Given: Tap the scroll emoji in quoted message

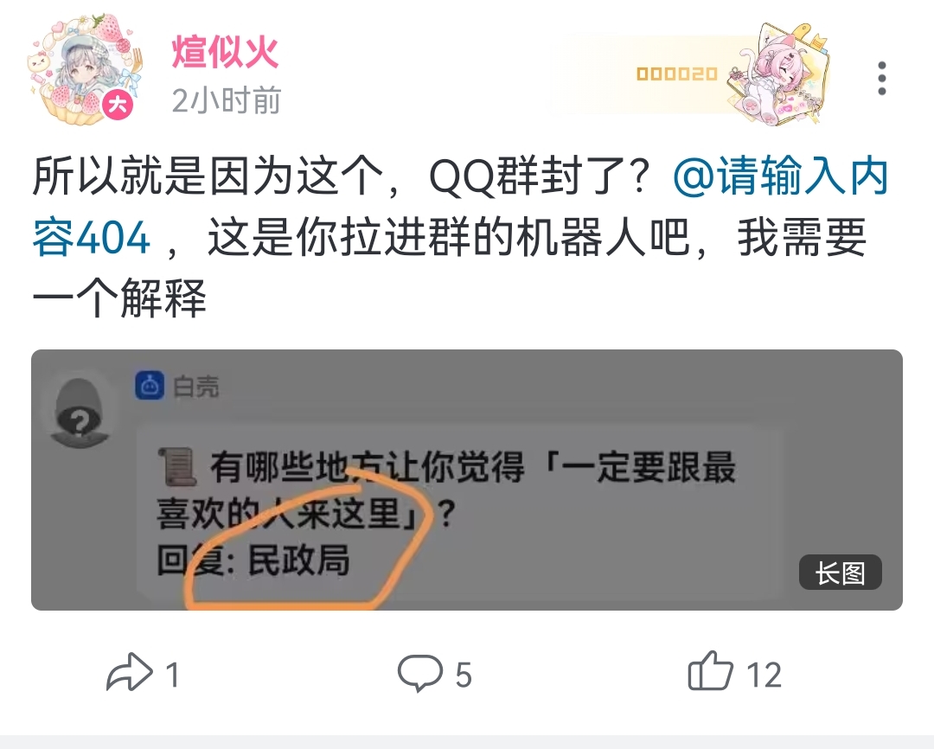Looking at the screenshot, I should point(177,466).
